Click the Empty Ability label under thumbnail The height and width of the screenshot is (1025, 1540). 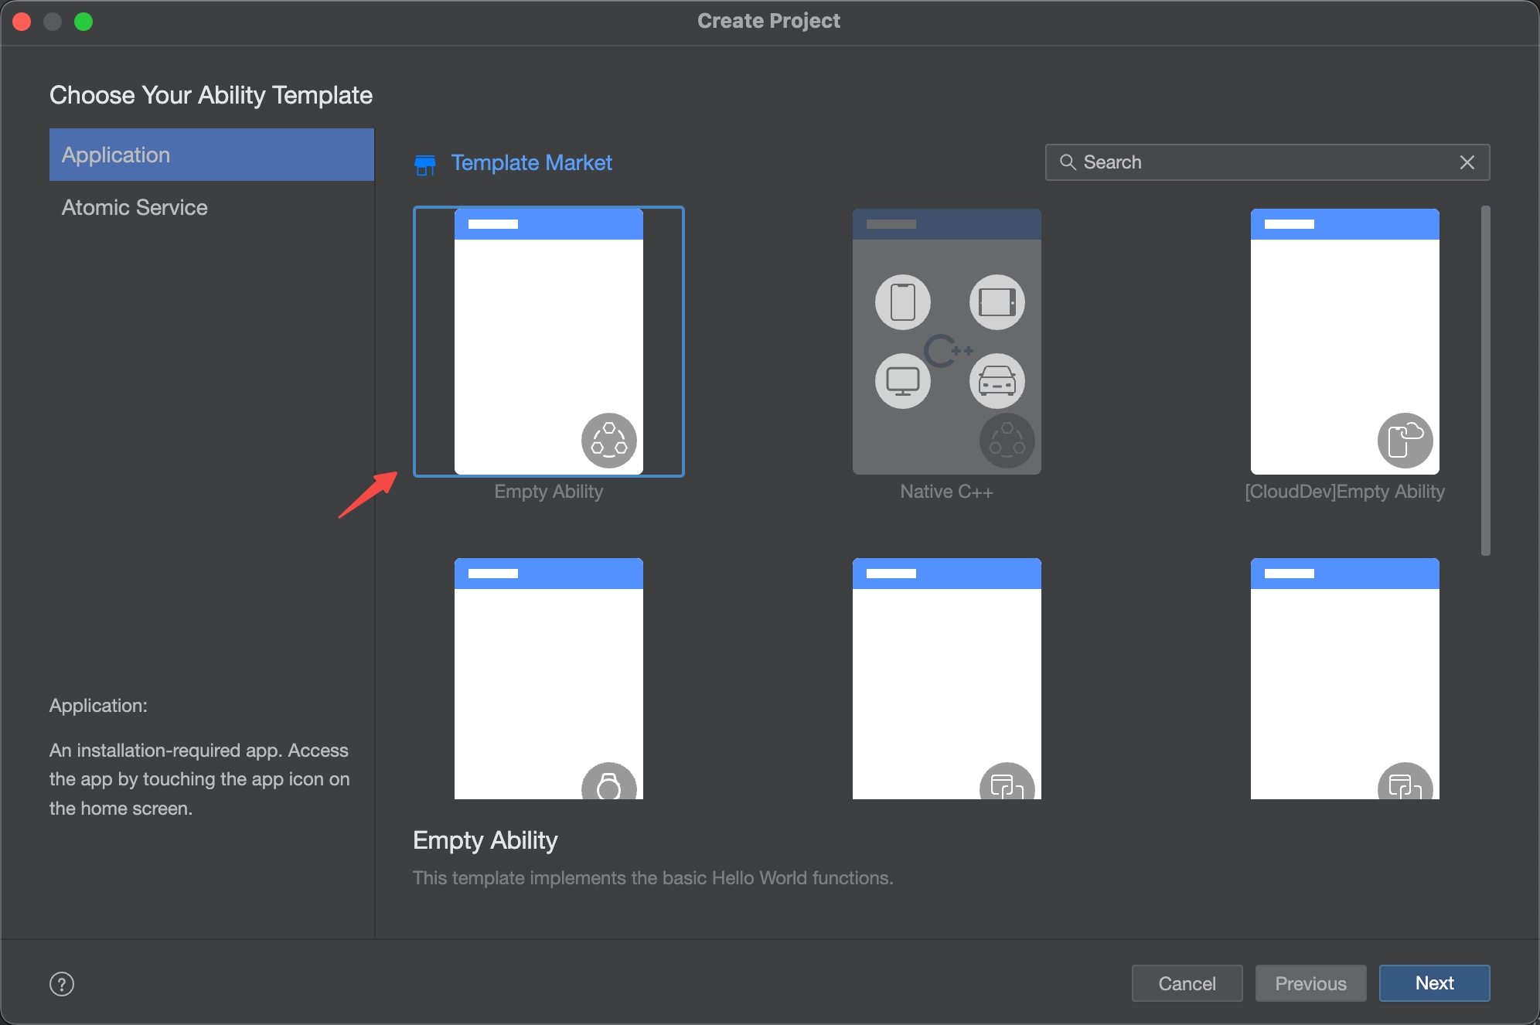(x=548, y=492)
